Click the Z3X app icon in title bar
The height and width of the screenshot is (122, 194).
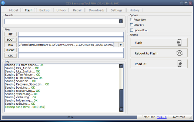click(x=3, y=3)
